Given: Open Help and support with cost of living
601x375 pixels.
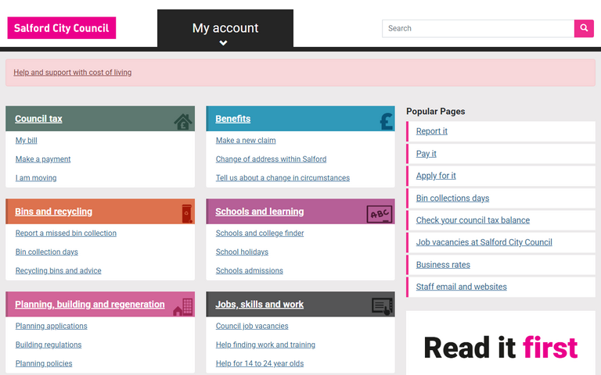Looking at the screenshot, I should (x=73, y=73).
